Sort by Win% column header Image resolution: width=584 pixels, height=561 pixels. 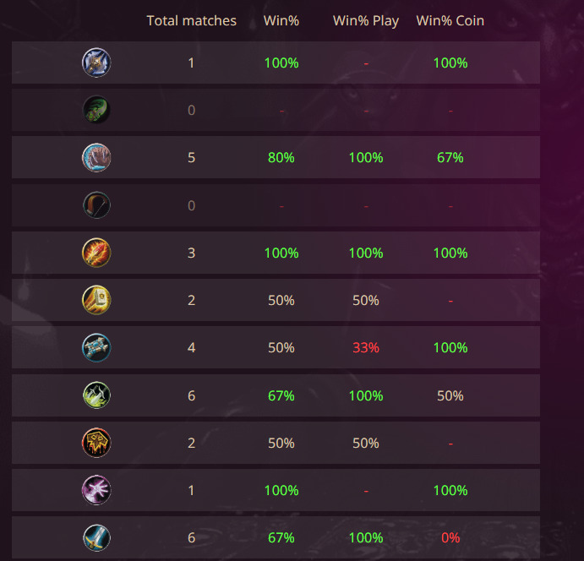click(x=281, y=20)
